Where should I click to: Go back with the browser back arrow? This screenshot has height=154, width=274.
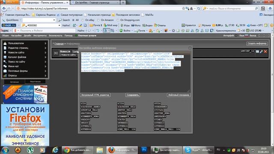point(4,9)
